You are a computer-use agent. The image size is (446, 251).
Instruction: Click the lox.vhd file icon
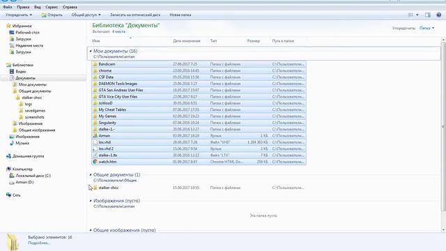tap(95, 142)
